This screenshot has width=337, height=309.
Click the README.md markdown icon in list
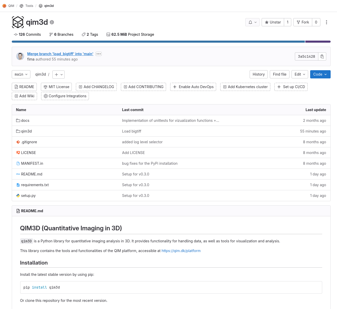click(x=18, y=174)
